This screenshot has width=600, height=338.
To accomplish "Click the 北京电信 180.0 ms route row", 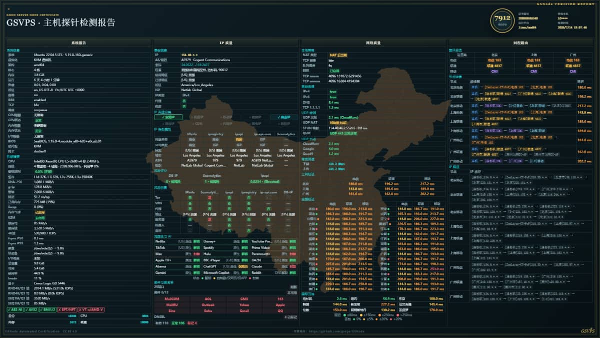I will click(521, 87).
